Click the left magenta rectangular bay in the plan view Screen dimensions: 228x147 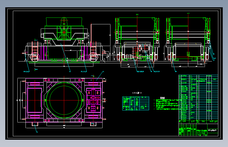click(35, 100)
